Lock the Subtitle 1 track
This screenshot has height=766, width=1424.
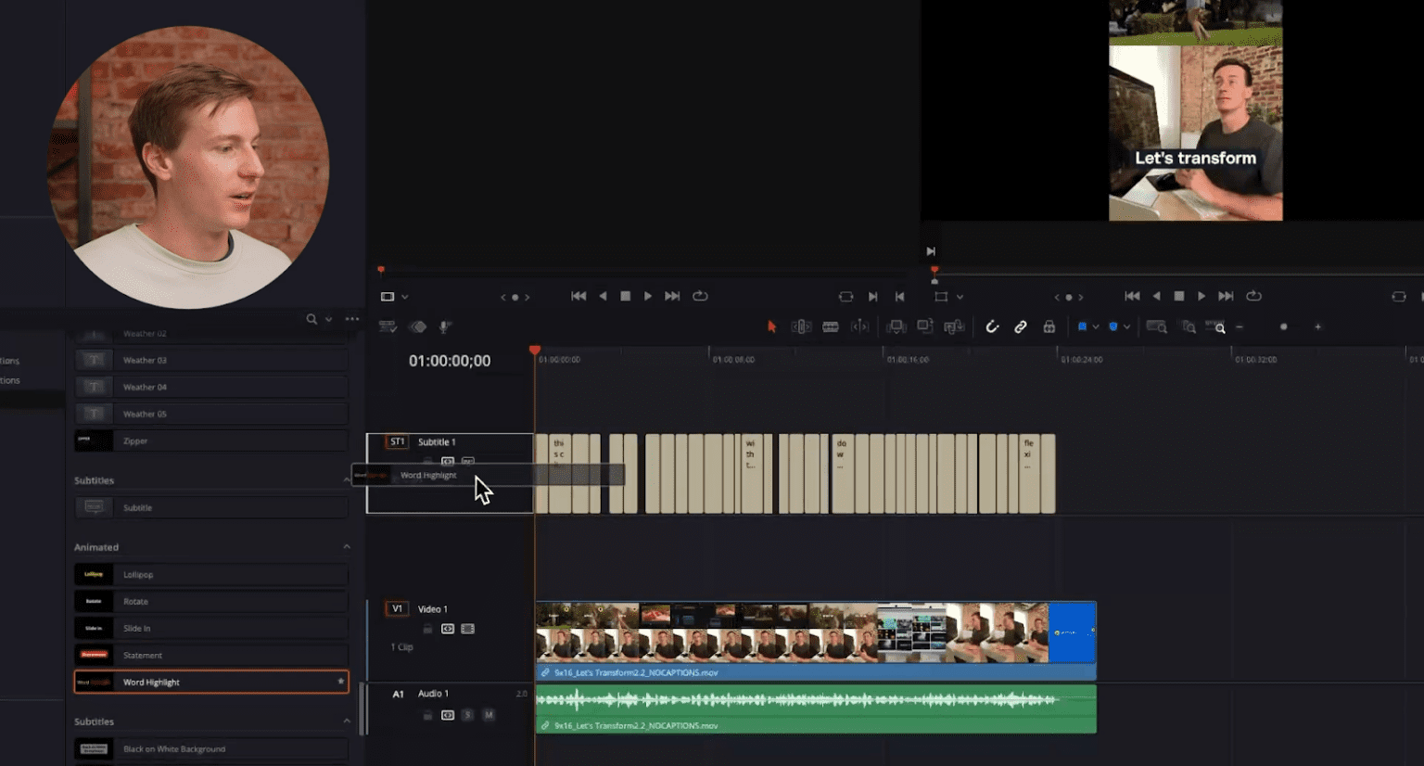(x=427, y=460)
